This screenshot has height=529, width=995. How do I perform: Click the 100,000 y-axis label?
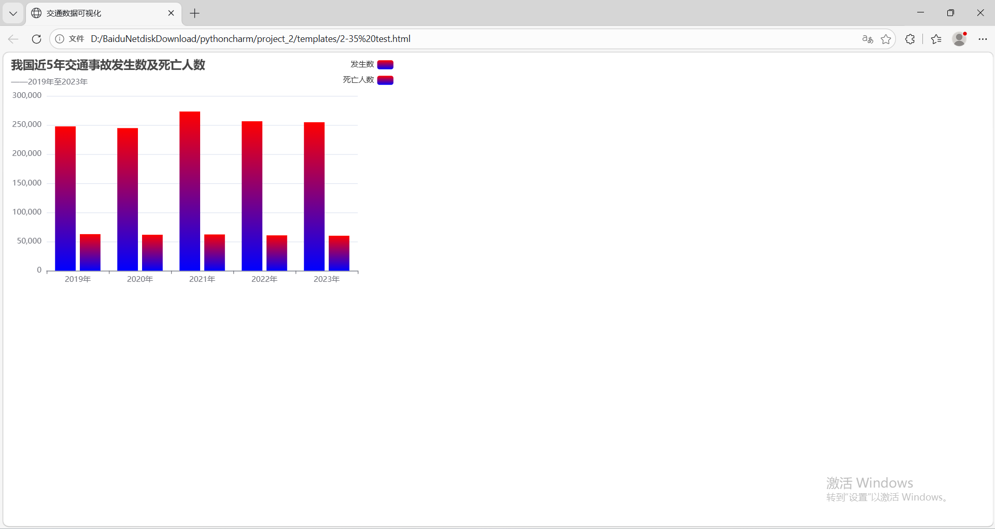click(27, 212)
